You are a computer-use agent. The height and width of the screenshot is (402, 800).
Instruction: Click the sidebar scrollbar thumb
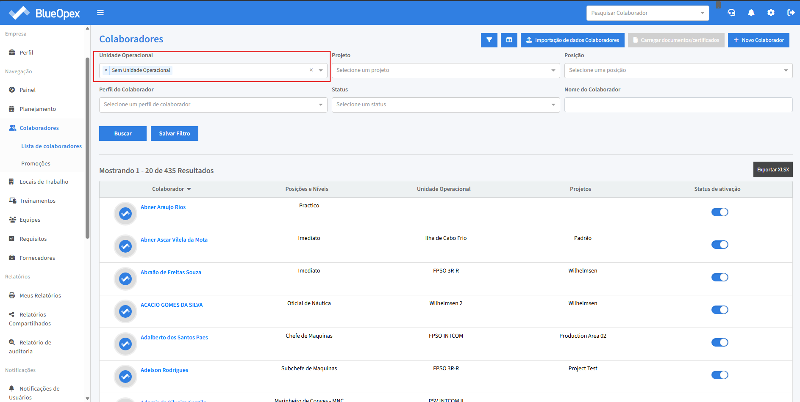tap(87, 148)
